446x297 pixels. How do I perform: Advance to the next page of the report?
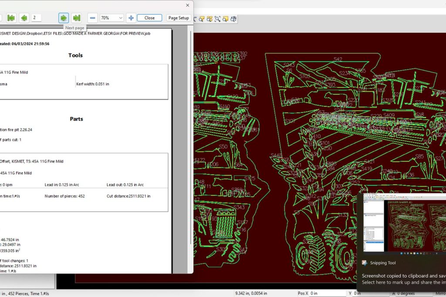coord(64,18)
